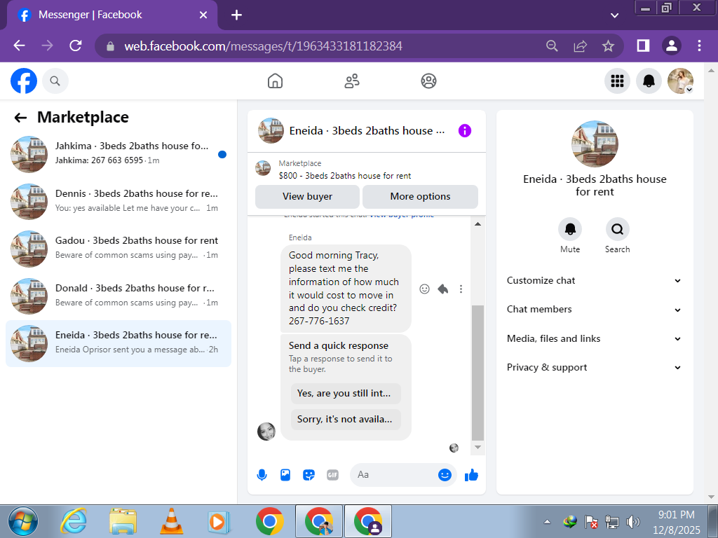Open the Facebook logo home link
718x538 pixels.
point(24,81)
